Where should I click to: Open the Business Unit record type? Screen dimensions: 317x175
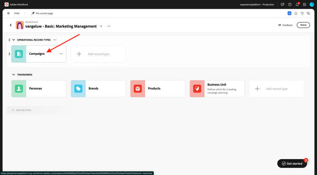217,89
